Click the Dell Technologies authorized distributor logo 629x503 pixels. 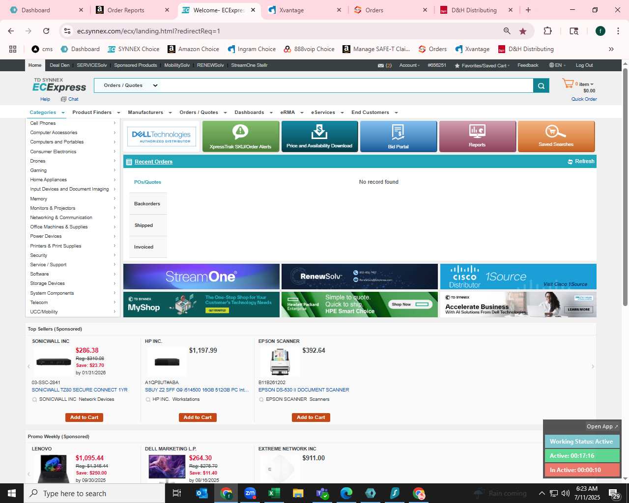(x=161, y=137)
